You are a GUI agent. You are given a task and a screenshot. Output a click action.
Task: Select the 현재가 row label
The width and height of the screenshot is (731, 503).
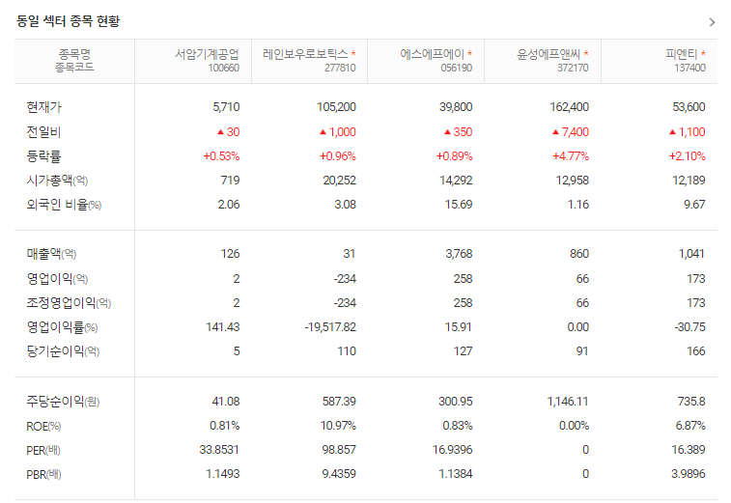tap(43, 107)
